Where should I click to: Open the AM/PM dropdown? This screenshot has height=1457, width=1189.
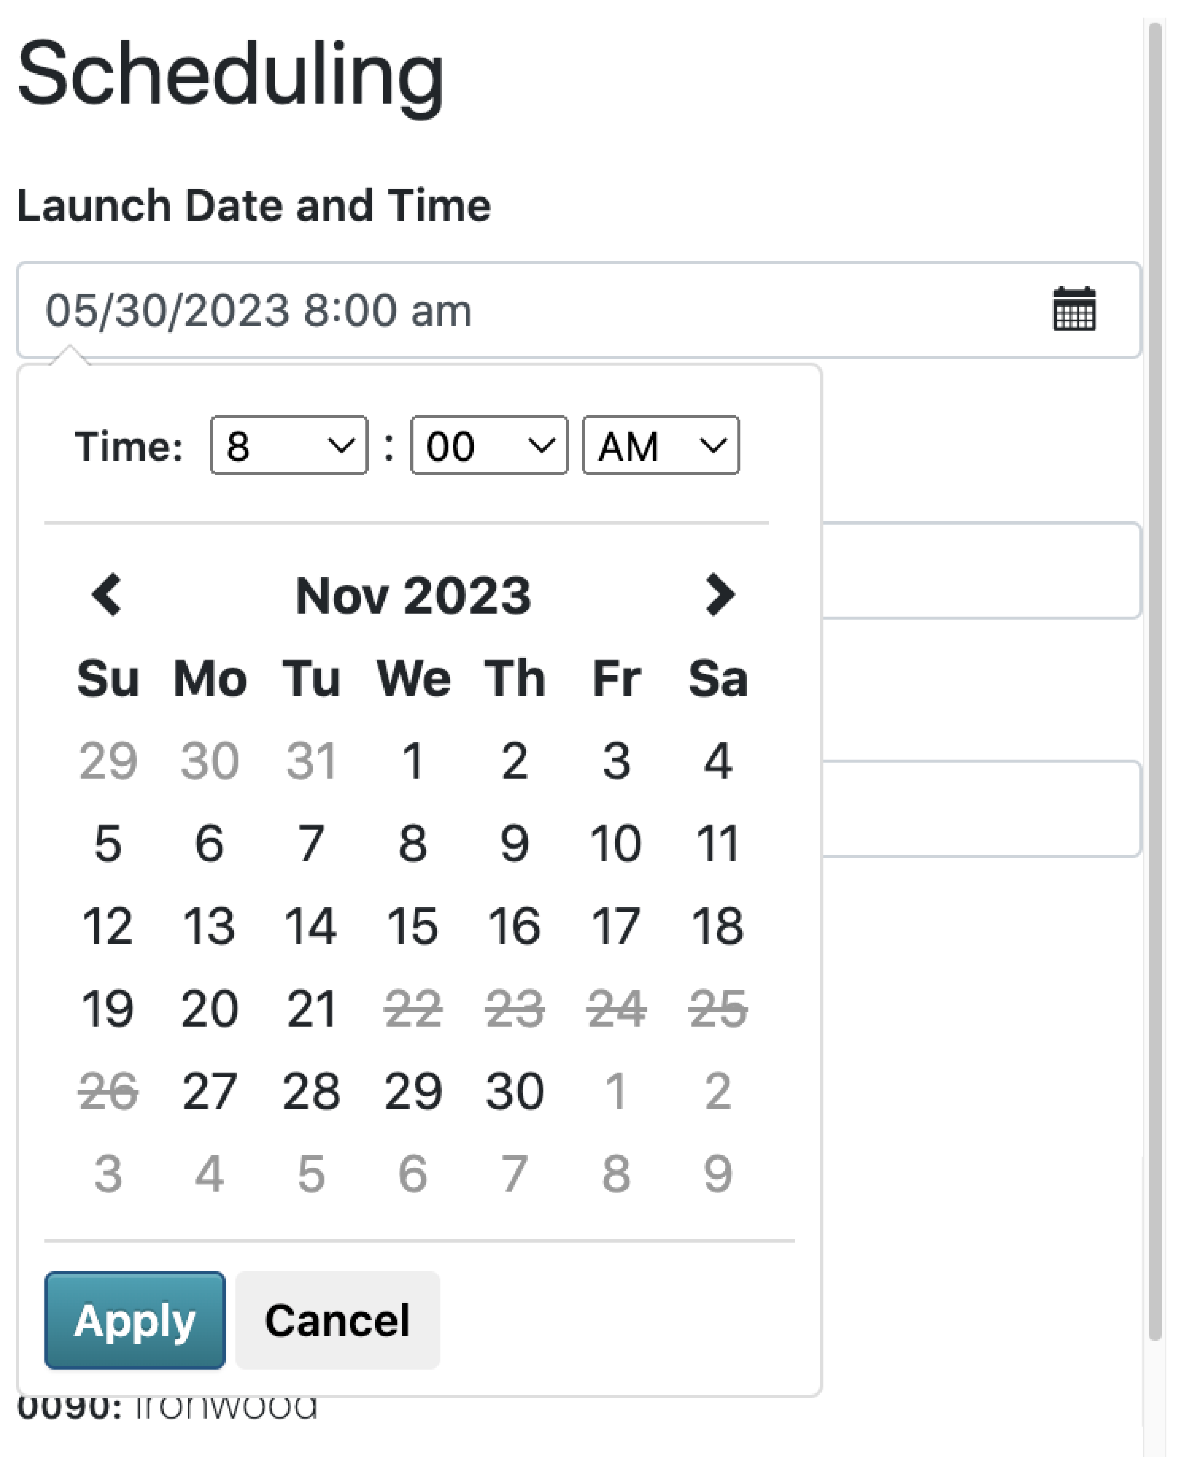[661, 445]
